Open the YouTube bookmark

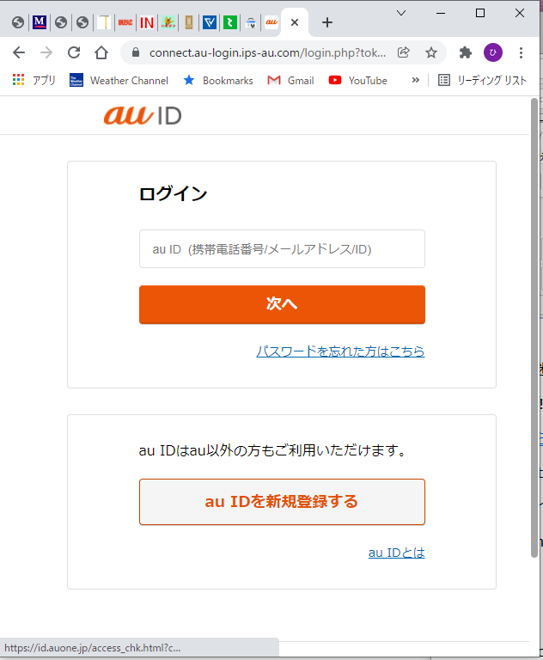357,80
